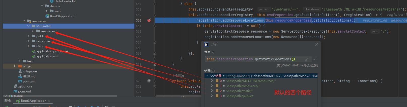The width and height of the screenshot is (407, 107).
Task: Click the editor horizontal scrollbar
Action: (179, 96)
